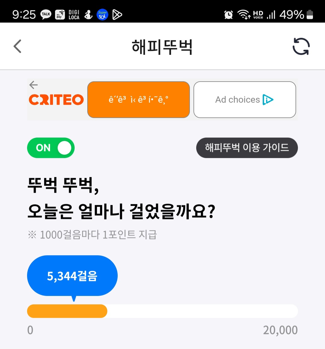This screenshot has width=325, height=349.
Task: Open the Criteo logo ad
Action: (56, 100)
